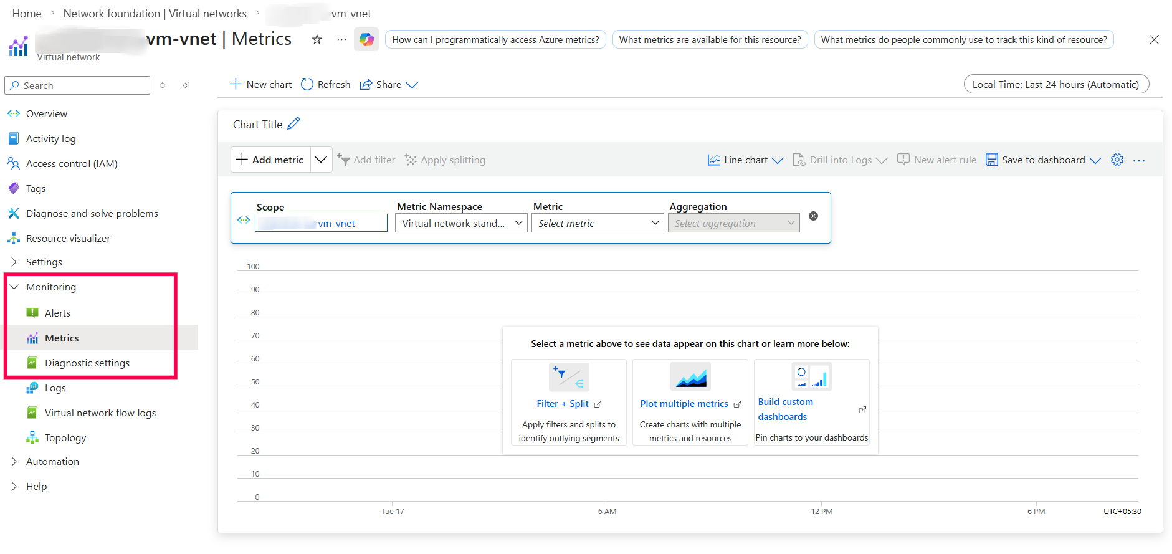
Task: Open the Select metric dropdown
Action: tap(598, 223)
